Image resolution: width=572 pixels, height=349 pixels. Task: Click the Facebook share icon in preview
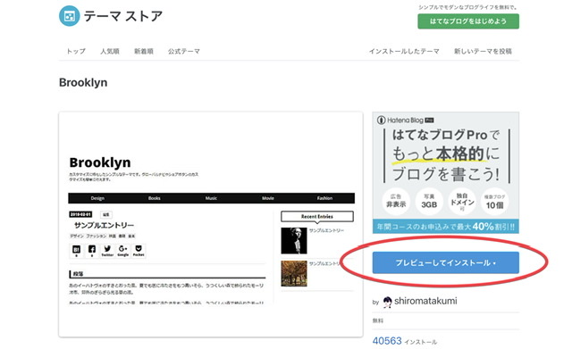[92, 250]
